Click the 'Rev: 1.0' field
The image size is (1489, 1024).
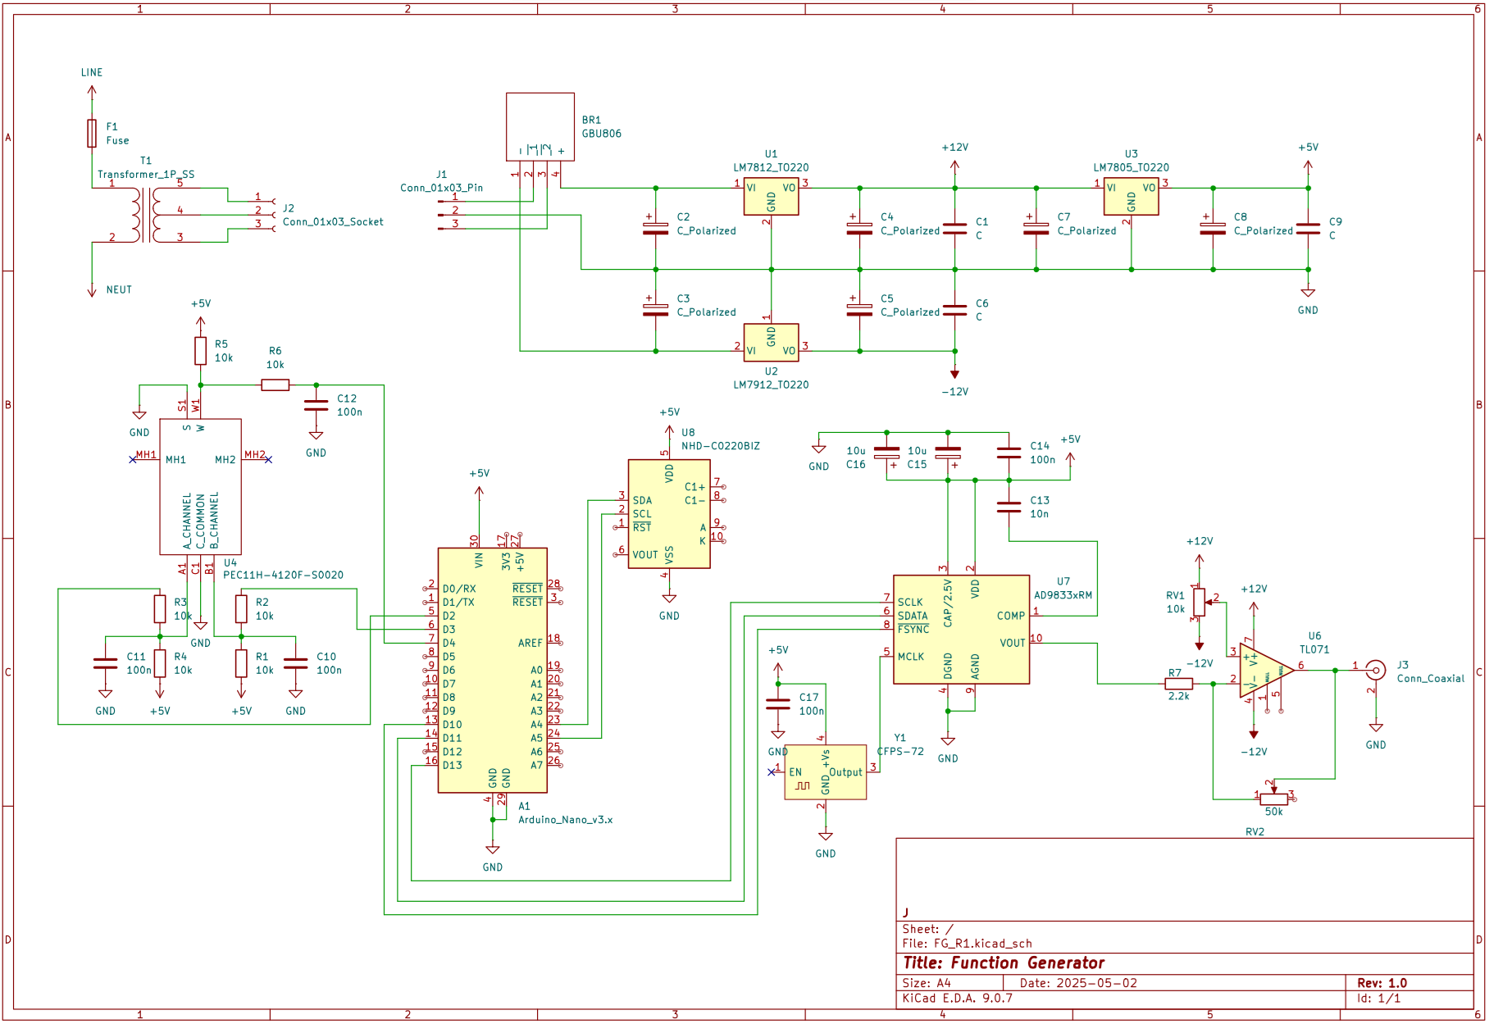pyautogui.click(x=1382, y=983)
